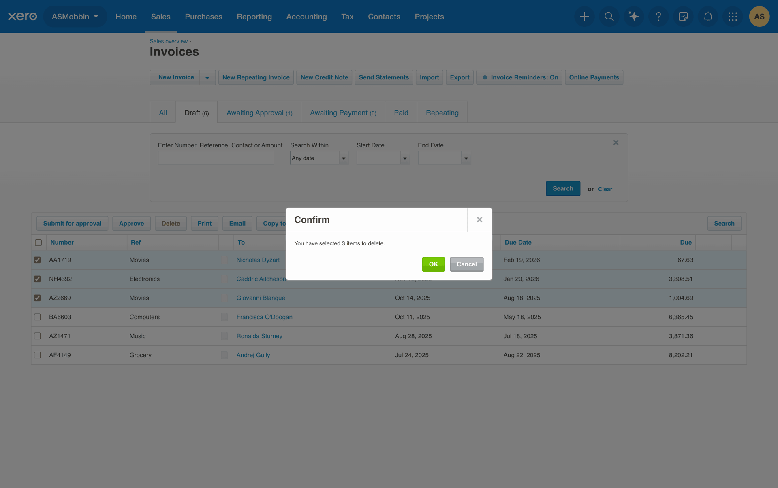Go to Sales overview breadcrumb

pyautogui.click(x=169, y=41)
